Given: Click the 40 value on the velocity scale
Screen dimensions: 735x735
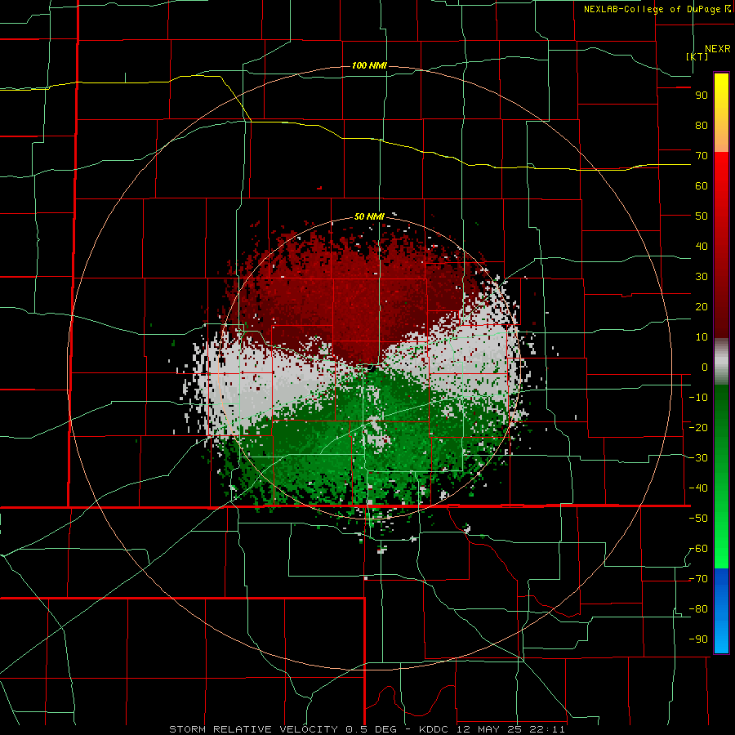Looking at the screenshot, I should tap(702, 247).
